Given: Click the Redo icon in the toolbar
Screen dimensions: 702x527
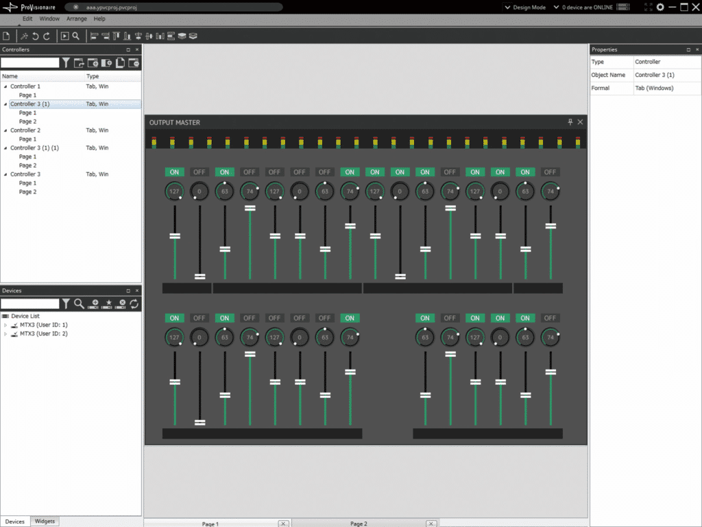Looking at the screenshot, I should pyautogui.click(x=47, y=36).
